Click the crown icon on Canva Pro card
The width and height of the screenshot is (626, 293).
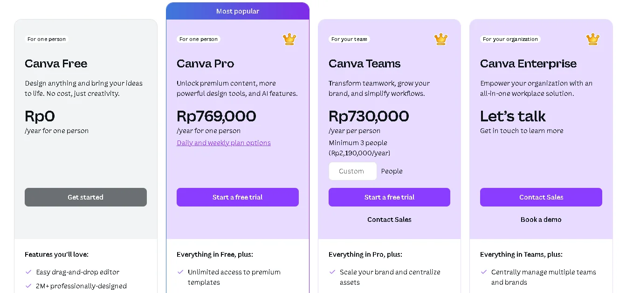click(x=289, y=39)
